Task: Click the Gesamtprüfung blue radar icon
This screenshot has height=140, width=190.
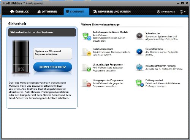Action: (x=139, y=51)
